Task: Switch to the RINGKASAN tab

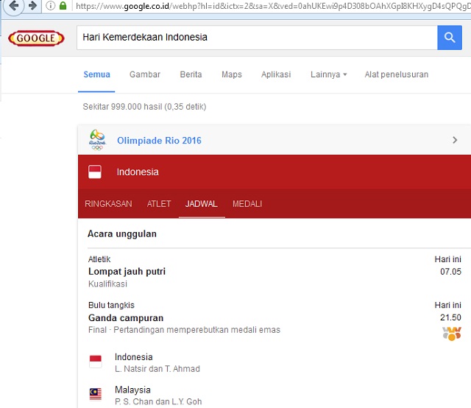Action: tap(108, 204)
